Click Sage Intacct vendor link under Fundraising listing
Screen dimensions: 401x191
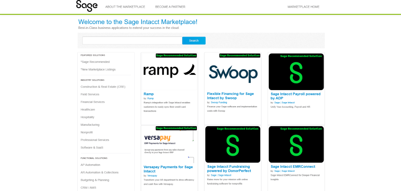pos(225,175)
